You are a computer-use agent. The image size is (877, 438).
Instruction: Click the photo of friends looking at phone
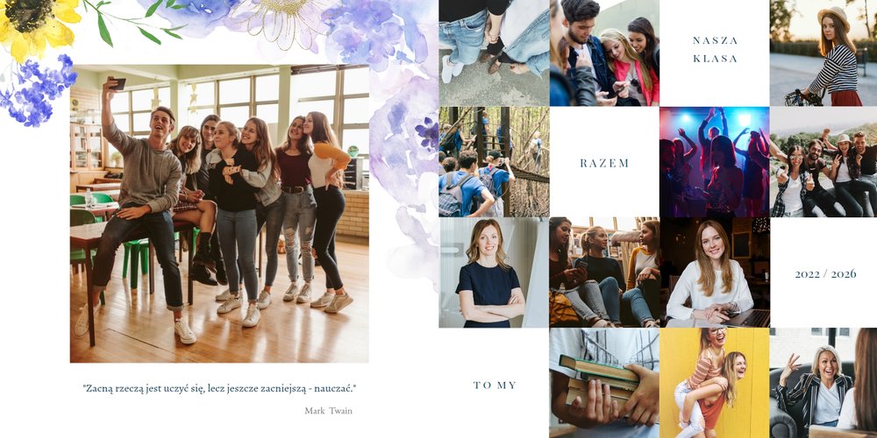[x=604, y=53]
